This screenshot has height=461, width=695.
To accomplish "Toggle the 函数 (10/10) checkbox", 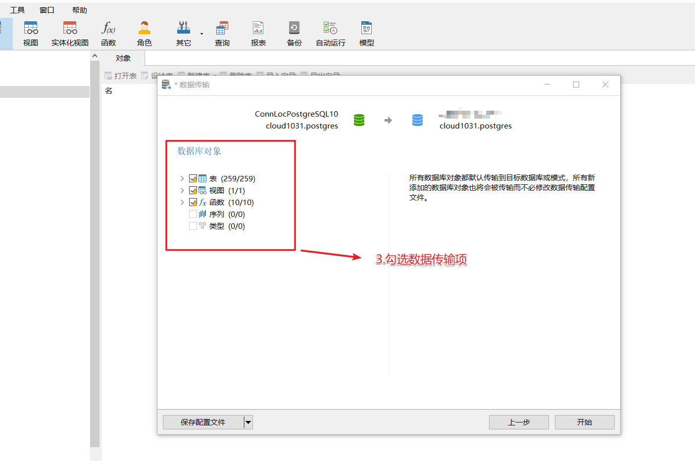I will (193, 203).
